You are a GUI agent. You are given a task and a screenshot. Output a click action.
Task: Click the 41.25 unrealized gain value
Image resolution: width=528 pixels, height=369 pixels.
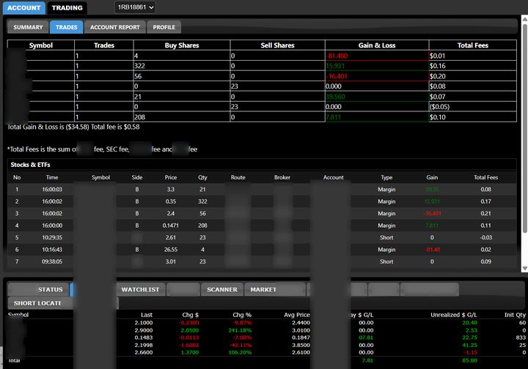tap(470, 345)
